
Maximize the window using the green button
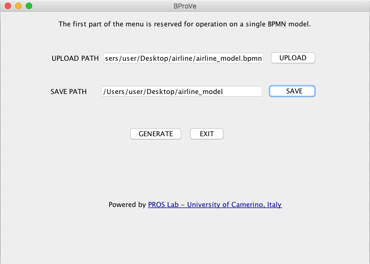tap(29, 6)
